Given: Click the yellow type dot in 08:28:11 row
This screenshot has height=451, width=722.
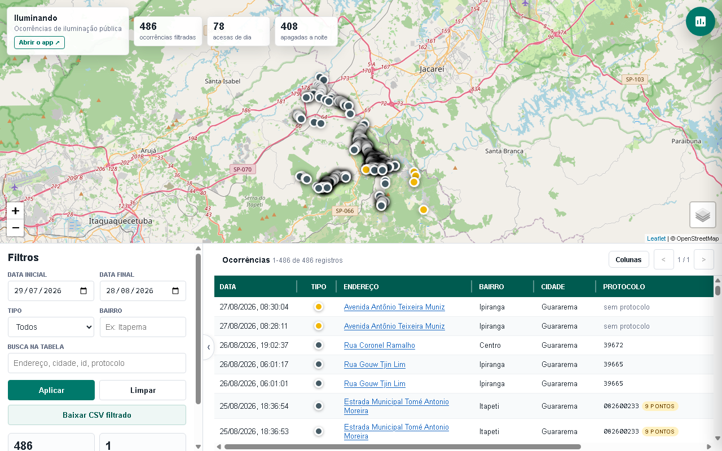Looking at the screenshot, I should 319,326.
